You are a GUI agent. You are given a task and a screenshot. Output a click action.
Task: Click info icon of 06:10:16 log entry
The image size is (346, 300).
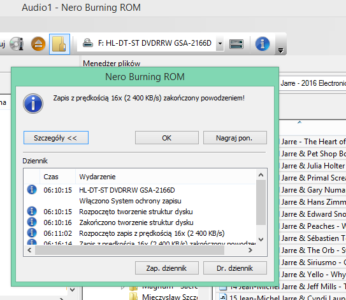[32, 222]
